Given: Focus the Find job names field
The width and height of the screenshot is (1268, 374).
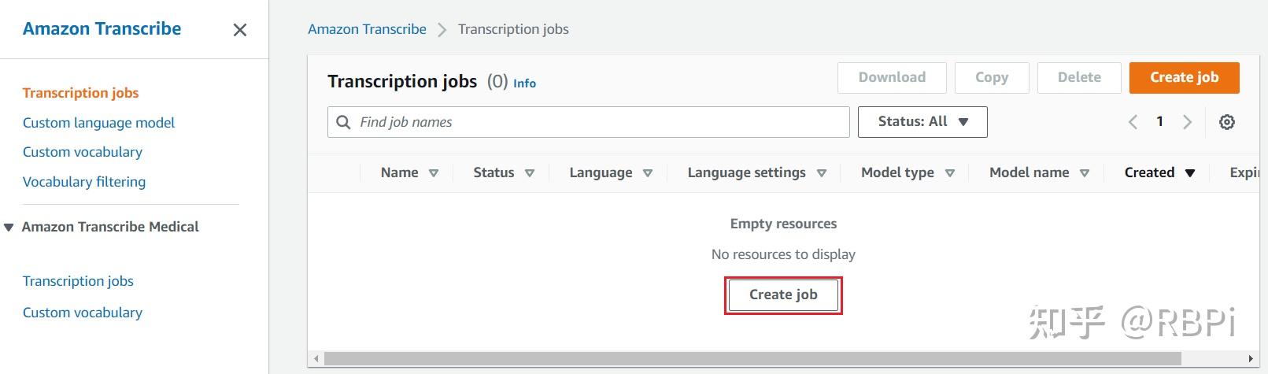Looking at the screenshot, I should coord(598,122).
